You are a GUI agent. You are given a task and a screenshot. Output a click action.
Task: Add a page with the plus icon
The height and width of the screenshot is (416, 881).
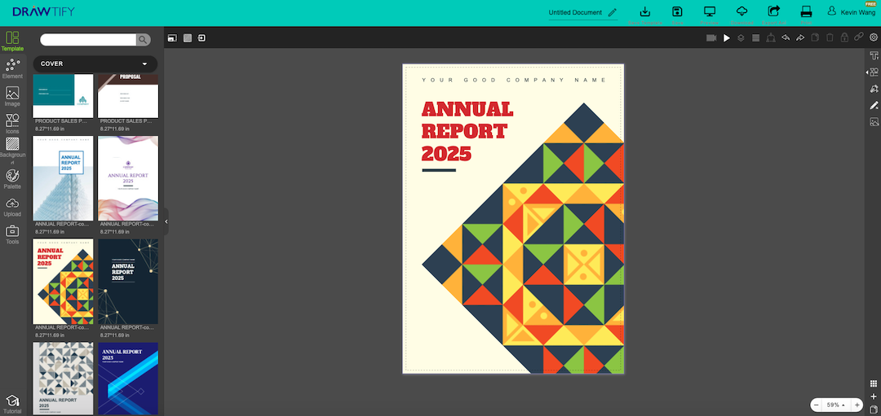[873, 396]
